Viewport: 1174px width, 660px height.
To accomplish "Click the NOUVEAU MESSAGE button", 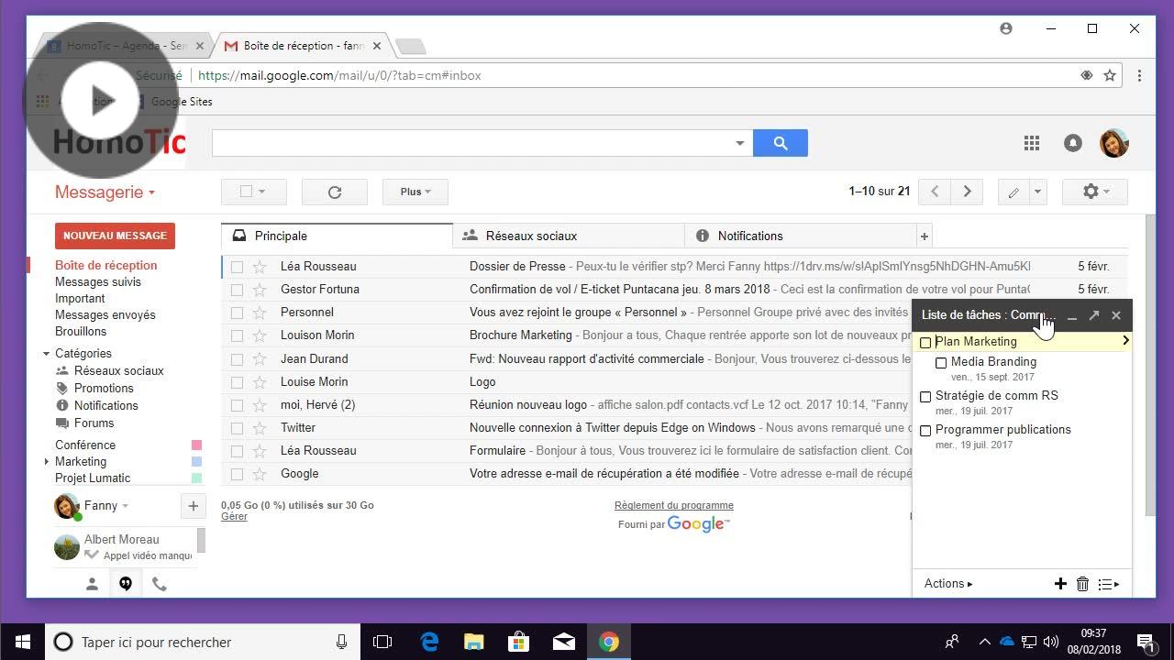I will coord(115,236).
